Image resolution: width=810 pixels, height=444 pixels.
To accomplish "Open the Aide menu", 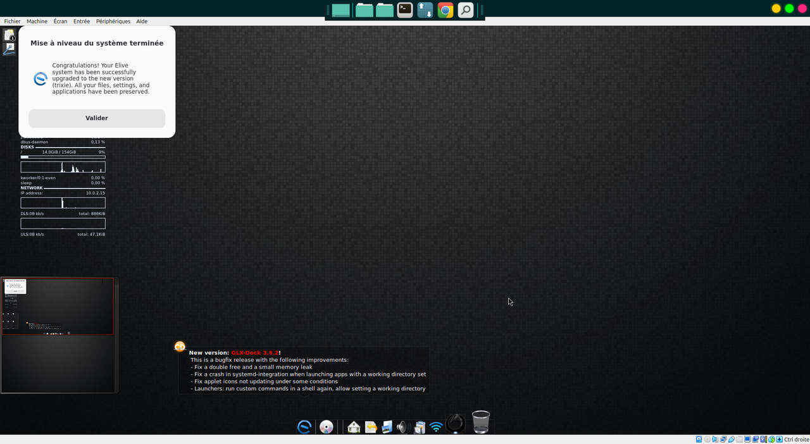I will [x=142, y=21].
